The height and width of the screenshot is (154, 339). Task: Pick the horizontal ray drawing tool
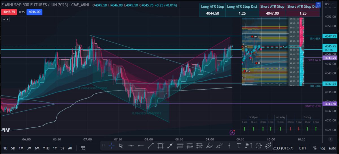[x=140, y=146]
